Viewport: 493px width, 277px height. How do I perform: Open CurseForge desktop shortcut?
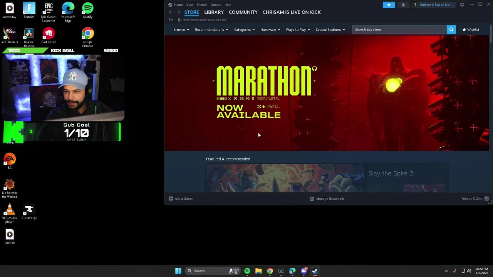(x=29, y=212)
